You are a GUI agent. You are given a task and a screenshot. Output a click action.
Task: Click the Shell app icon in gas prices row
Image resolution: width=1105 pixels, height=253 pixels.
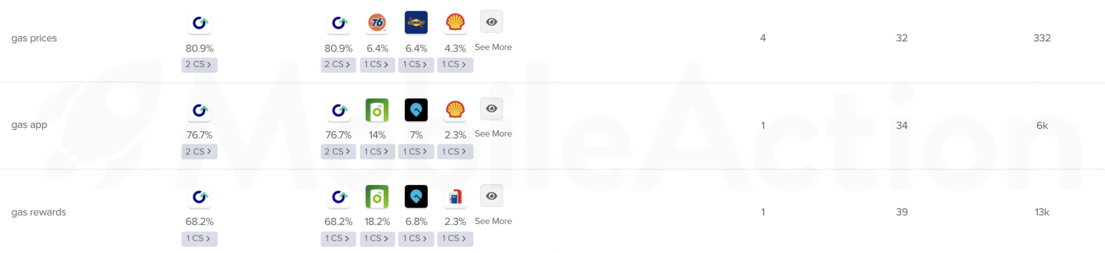pyautogui.click(x=455, y=22)
